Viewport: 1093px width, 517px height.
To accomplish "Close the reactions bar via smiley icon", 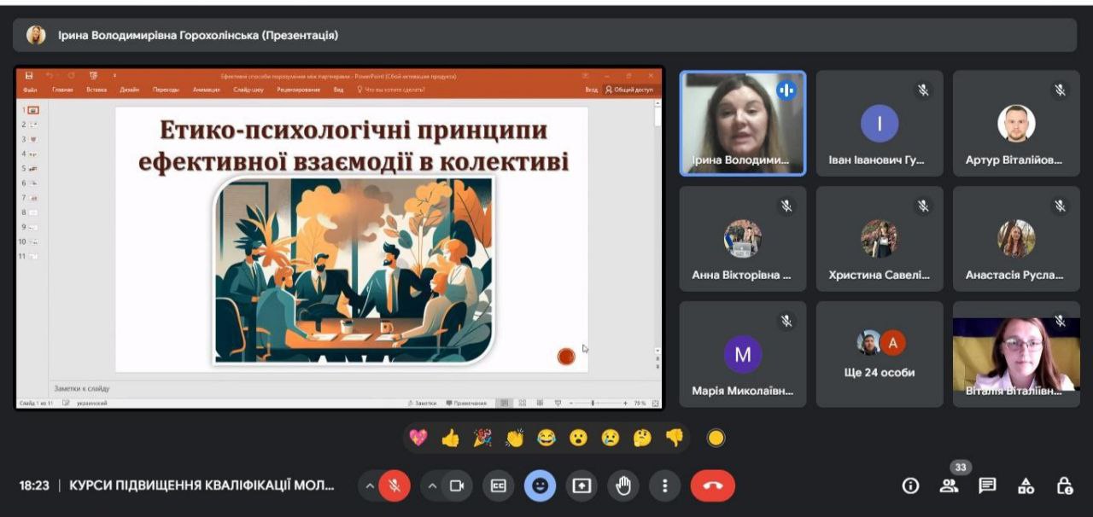I will (540, 485).
